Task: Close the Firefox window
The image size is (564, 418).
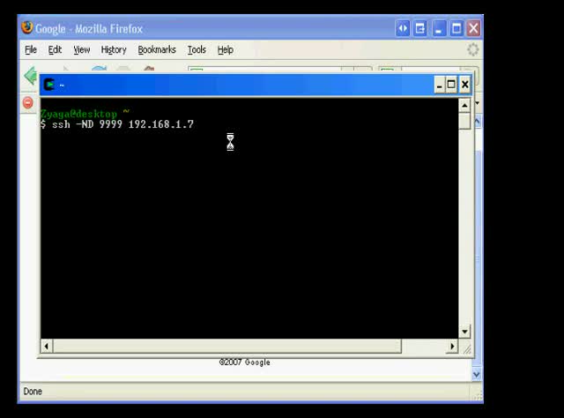Action: 474,28
